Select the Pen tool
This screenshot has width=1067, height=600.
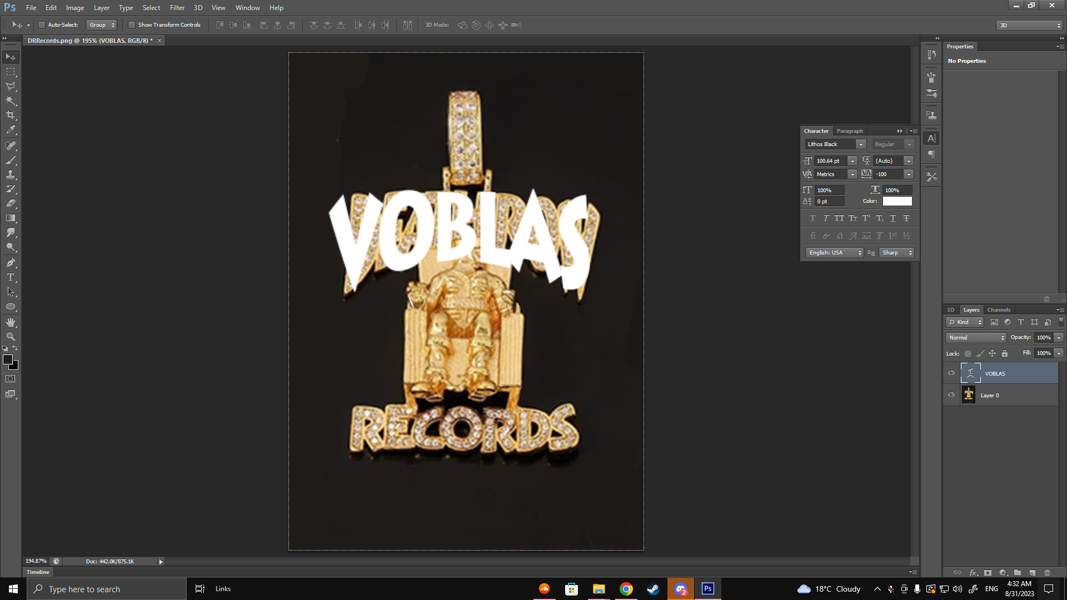click(11, 263)
